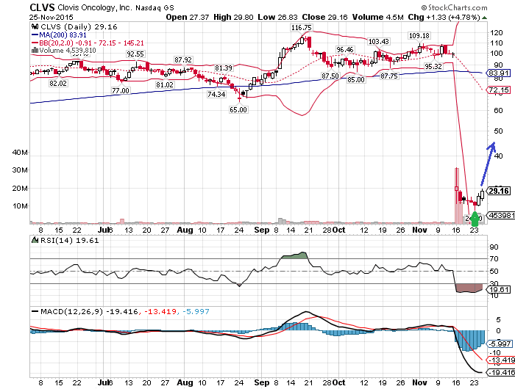
Task: Click the candlestick icon beside CLVS (Daily)
Action: coord(35,26)
